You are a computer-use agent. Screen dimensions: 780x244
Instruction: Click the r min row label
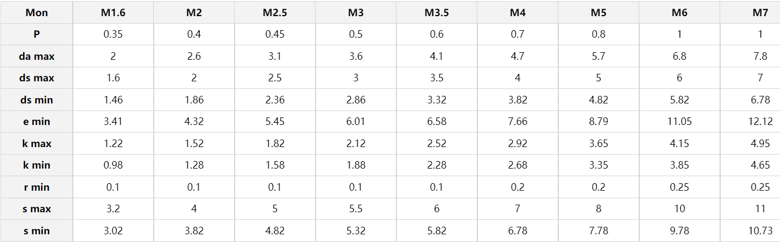37,187
